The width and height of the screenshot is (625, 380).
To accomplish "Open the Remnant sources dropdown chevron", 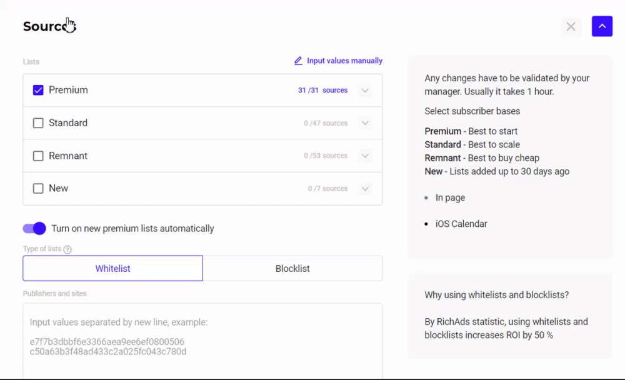I will [365, 156].
